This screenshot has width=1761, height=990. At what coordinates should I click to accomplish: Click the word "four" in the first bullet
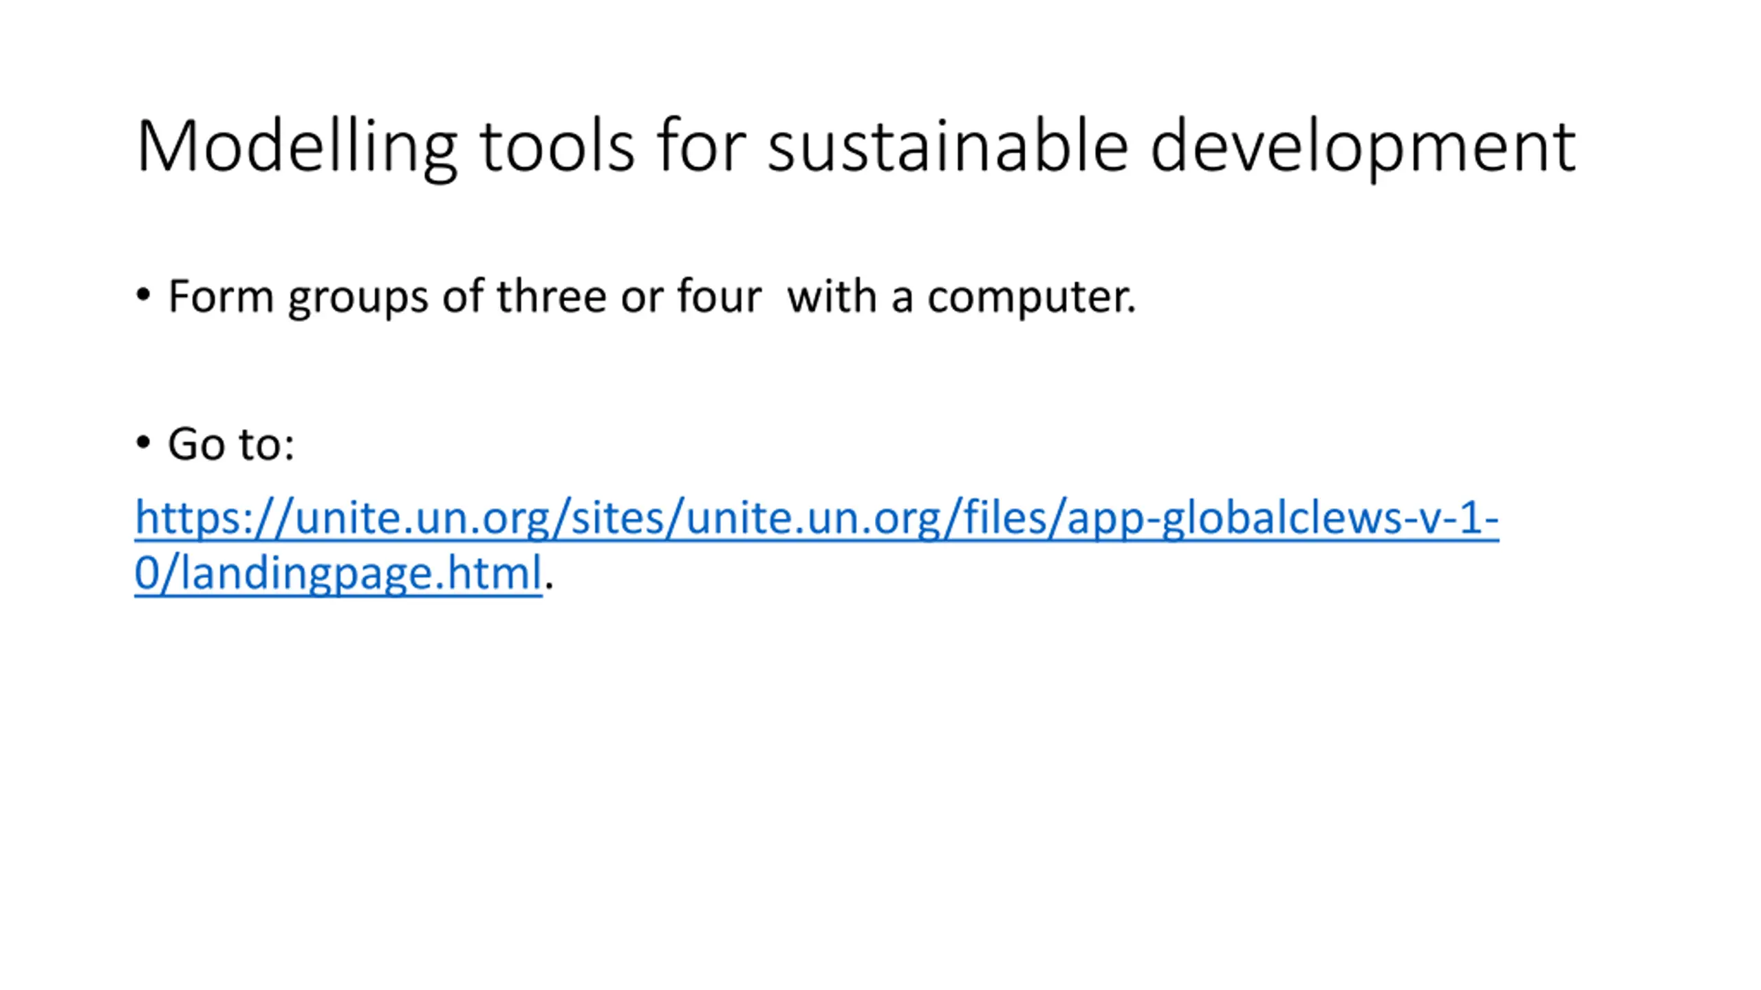tap(720, 296)
